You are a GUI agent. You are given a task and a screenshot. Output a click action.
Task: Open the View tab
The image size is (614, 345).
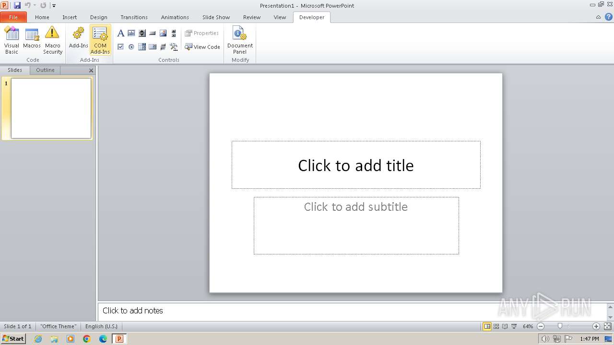pyautogui.click(x=280, y=17)
